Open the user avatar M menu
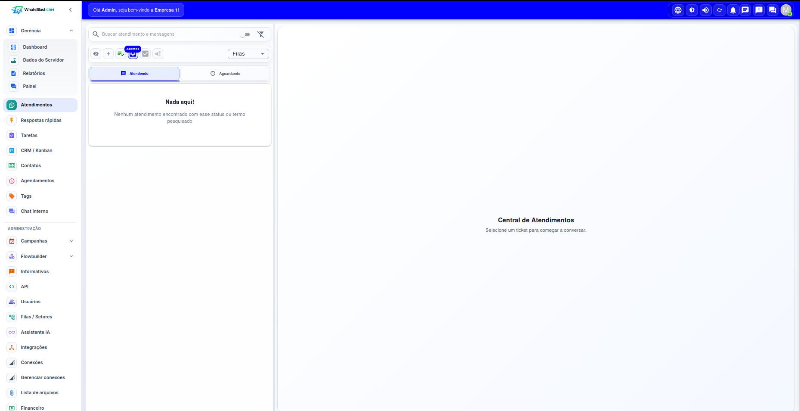Viewport: 800px width, 411px height. 786,10
